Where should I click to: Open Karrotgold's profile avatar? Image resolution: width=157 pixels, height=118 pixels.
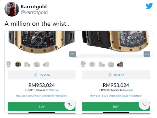pos(12,9)
